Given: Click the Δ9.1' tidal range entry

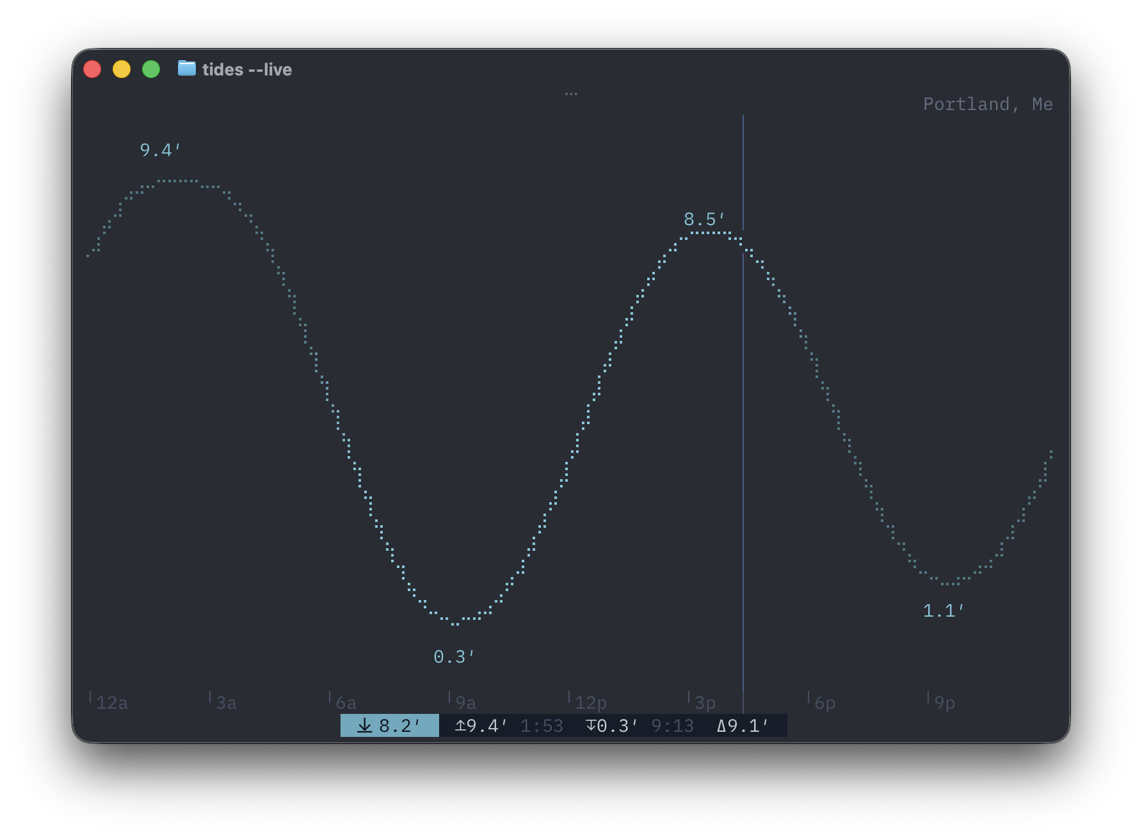Looking at the screenshot, I should [x=743, y=726].
